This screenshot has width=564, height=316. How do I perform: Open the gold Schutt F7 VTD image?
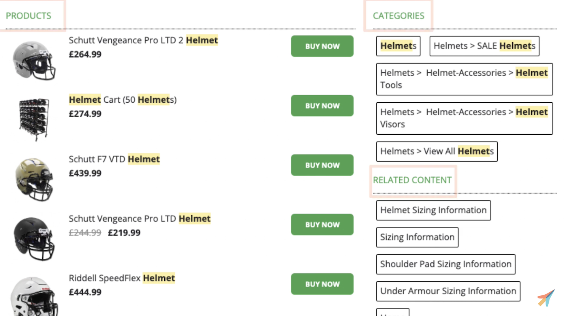(x=34, y=179)
